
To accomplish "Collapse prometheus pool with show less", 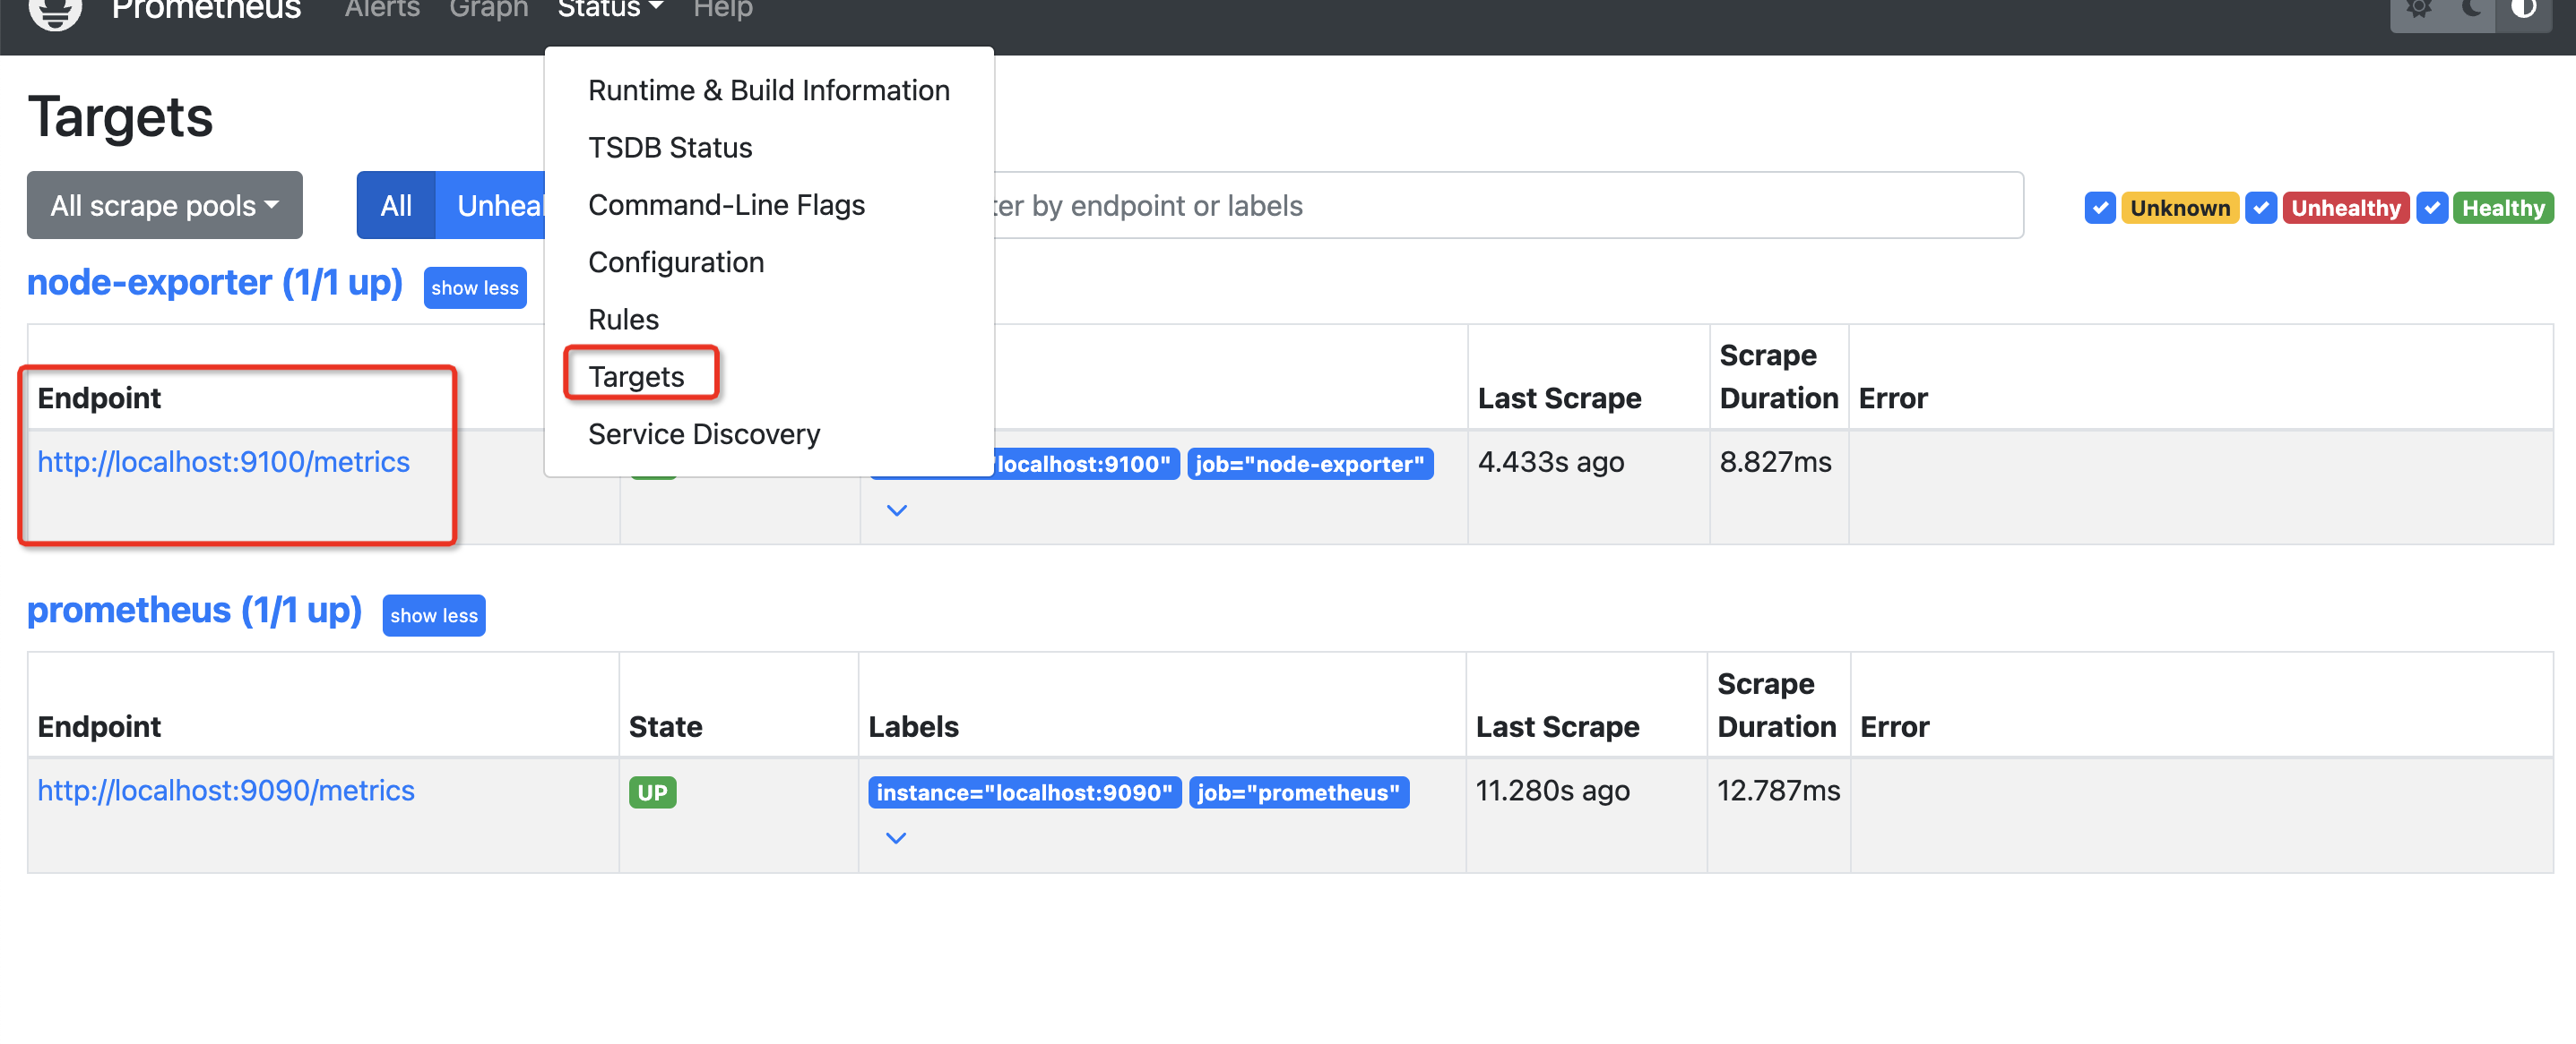I will pyautogui.click(x=434, y=615).
